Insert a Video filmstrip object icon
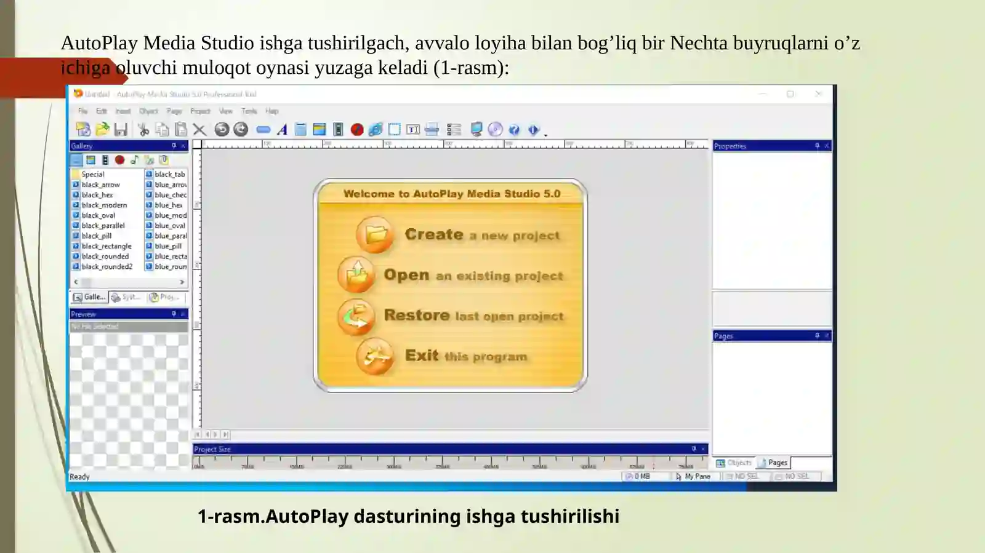 click(338, 129)
